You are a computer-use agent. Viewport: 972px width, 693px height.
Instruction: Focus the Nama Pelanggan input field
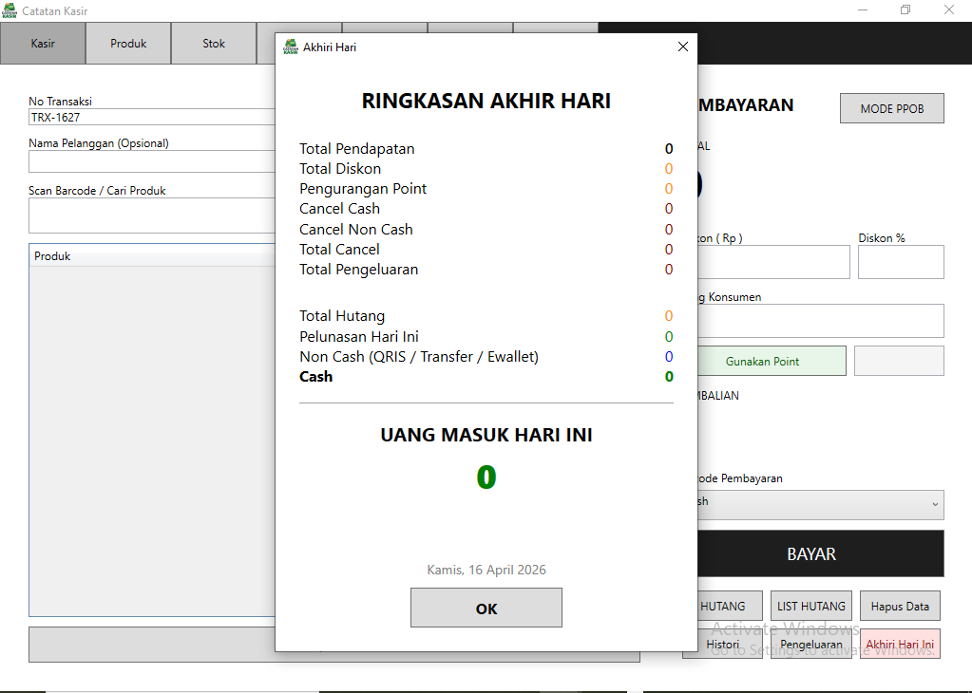[152, 161]
